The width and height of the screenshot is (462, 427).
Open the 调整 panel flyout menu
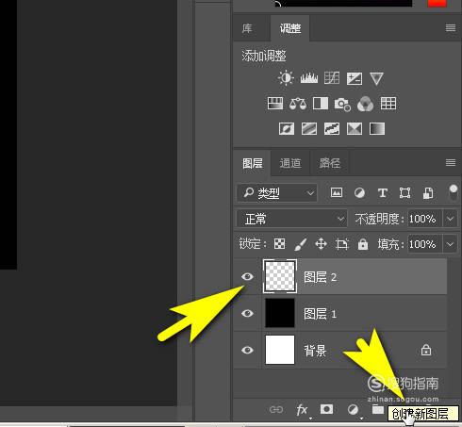451,27
